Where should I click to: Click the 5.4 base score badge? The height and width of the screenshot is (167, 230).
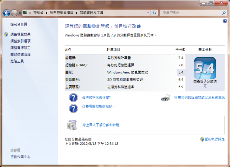(205, 68)
